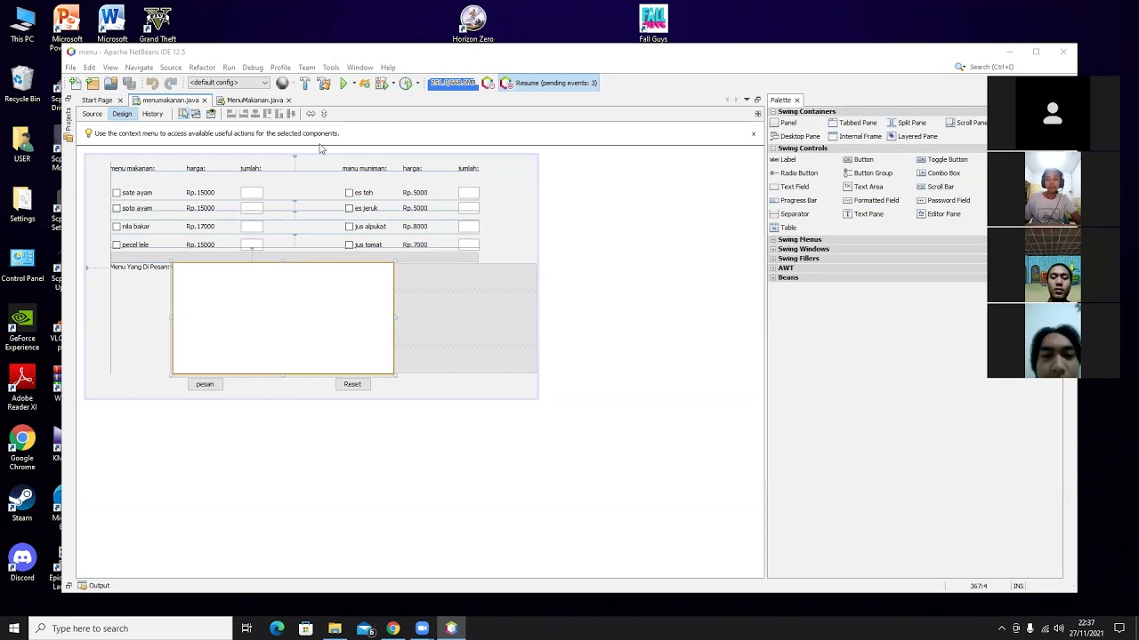1139x640 pixels.
Task: Expand the Swing Menus palette section
Action: click(773, 240)
